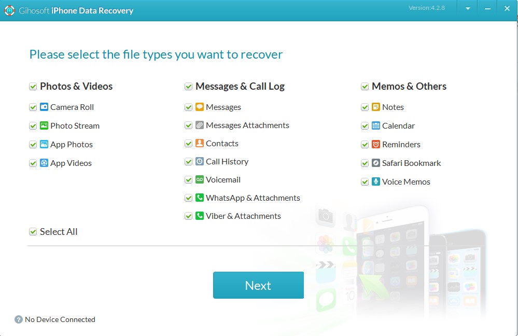The height and width of the screenshot is (336, 518).
Task: Click the Viber phone icon
Action: pos(200,216)
